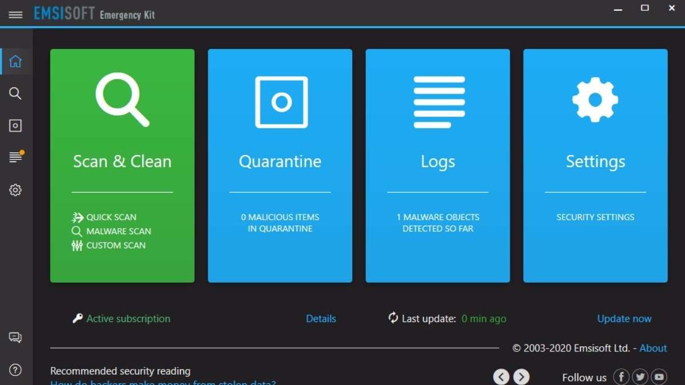
Task: Click the key icon next to Active subscription
Action: pos(78,318)
